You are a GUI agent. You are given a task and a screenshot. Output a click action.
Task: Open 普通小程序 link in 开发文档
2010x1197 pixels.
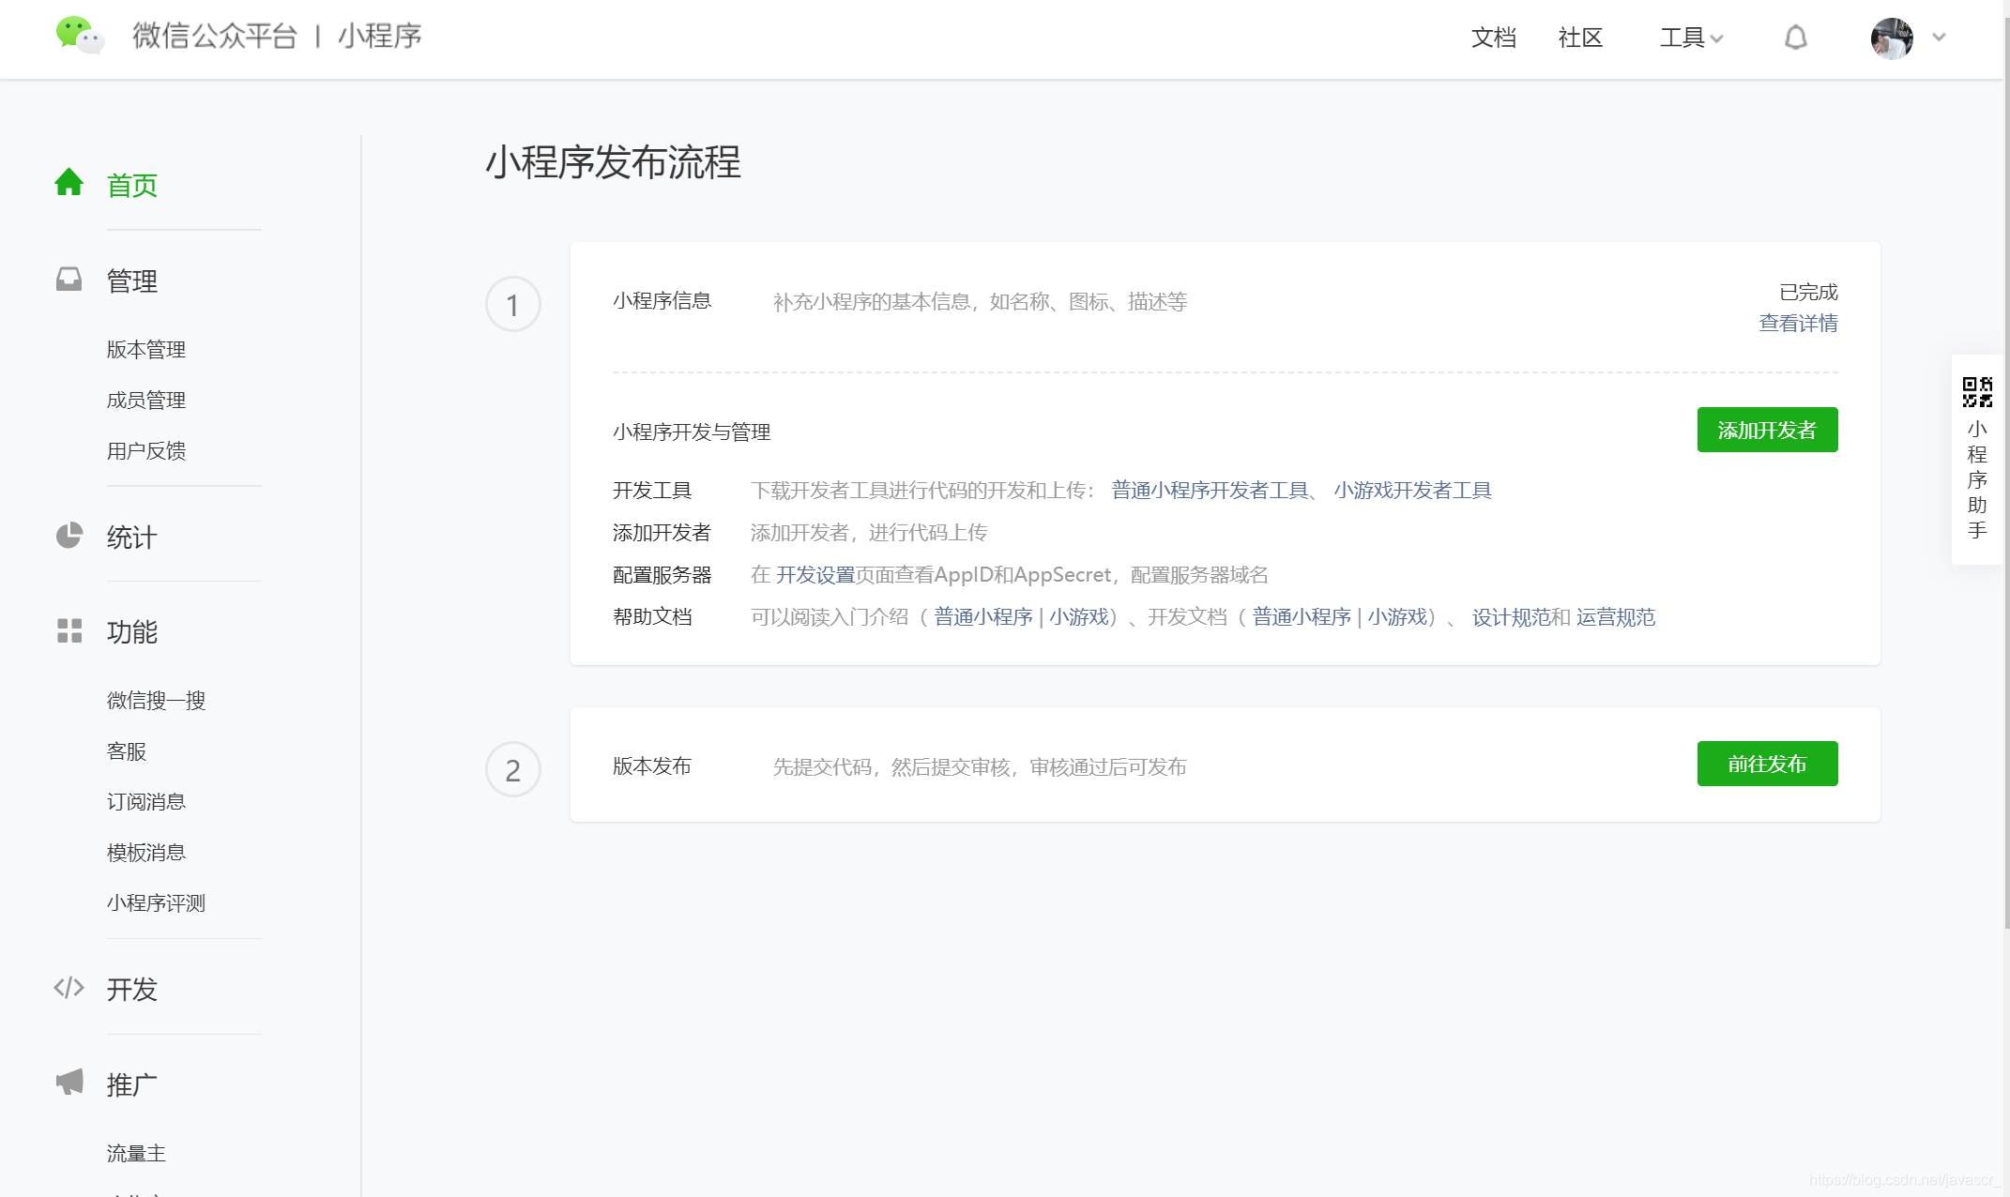point(1302,616)
